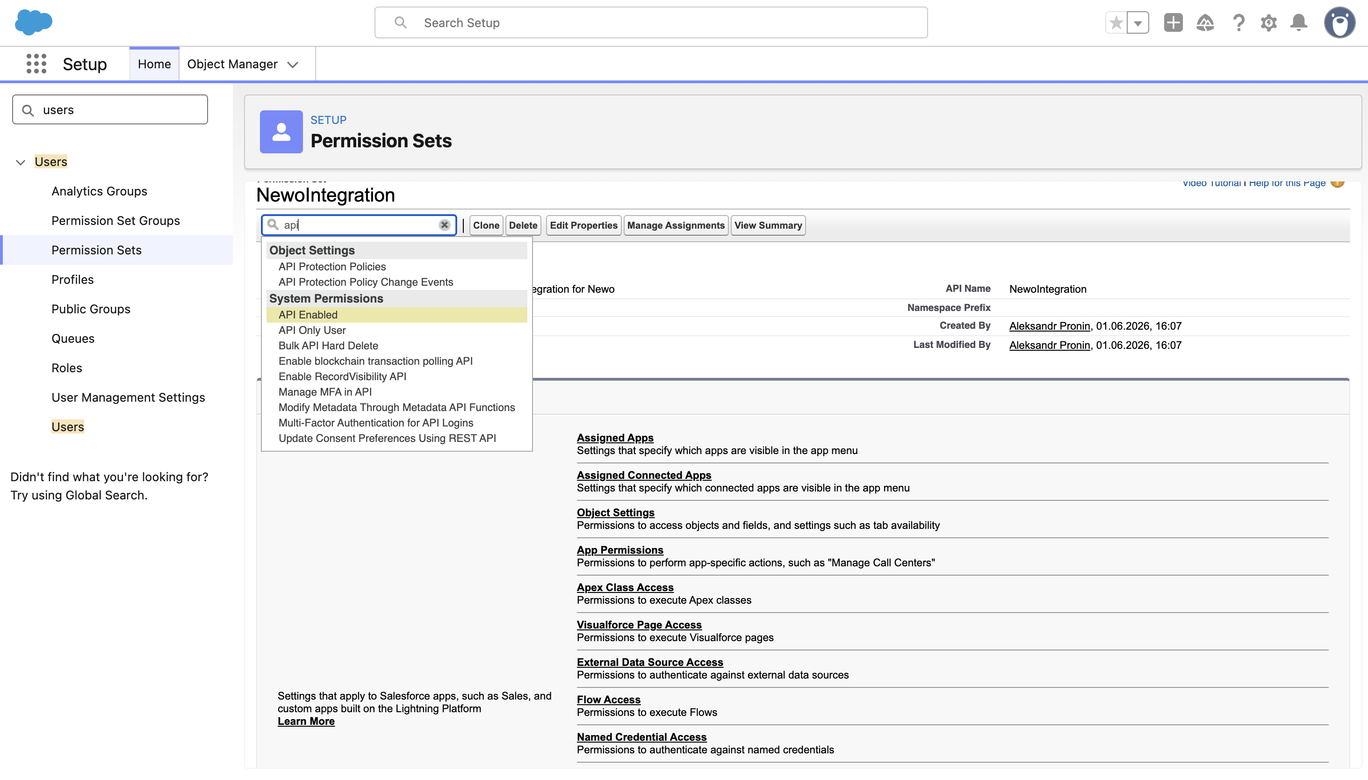Clear the api search field
1368x780 pixels.
coord(445,225)
